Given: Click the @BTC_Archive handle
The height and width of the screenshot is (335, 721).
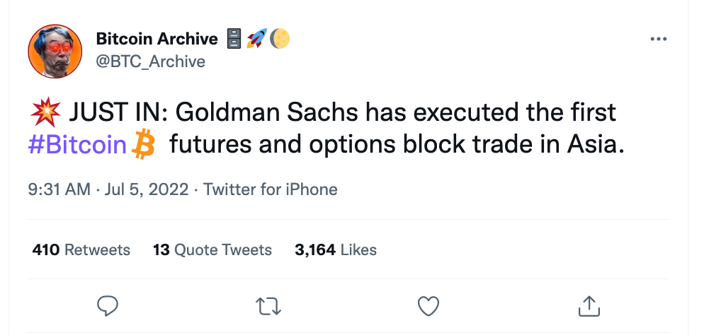Looking at the screenshot, I should (150, 61).
